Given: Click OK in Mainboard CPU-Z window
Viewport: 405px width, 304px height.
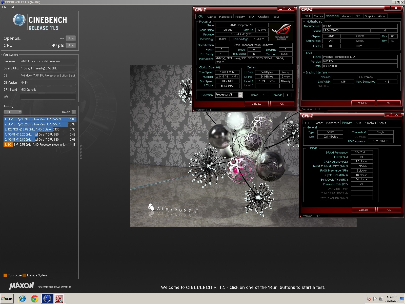Looking at the screenshot, I should coord(389,103).
